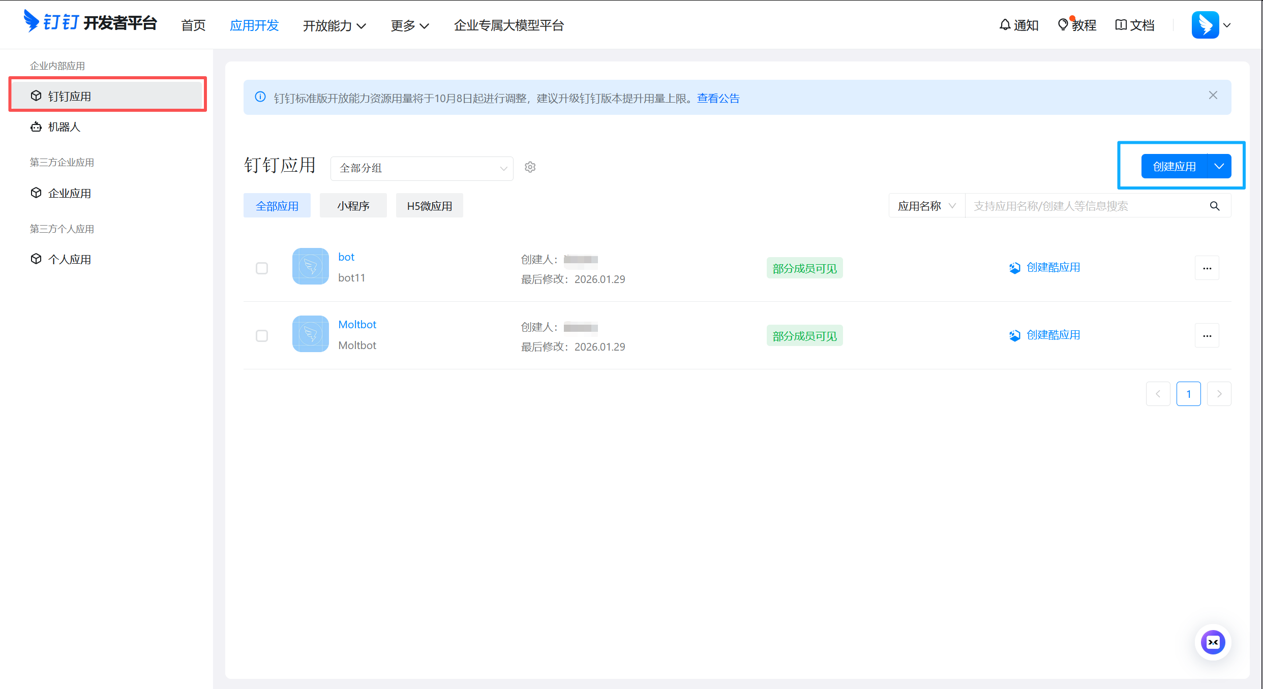This screenshot has width=1263, height=689.
Task: Dismiss the blue announcement banner
Action: click(1213, 96)
